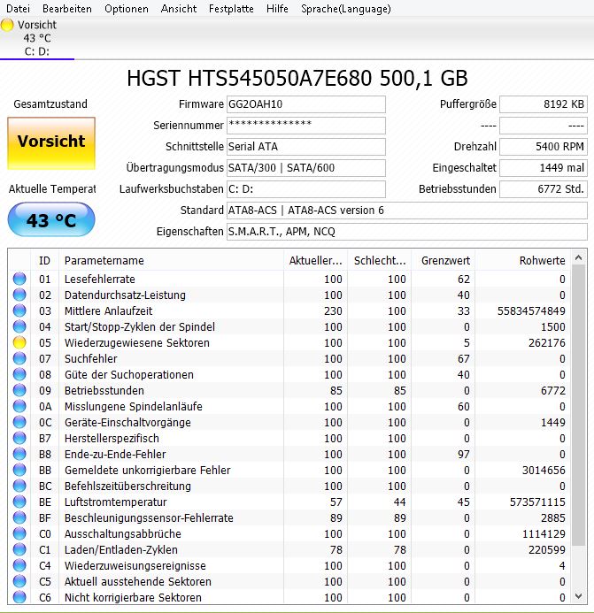Click the Firmware field GG2OAH10

click(306, 104)
